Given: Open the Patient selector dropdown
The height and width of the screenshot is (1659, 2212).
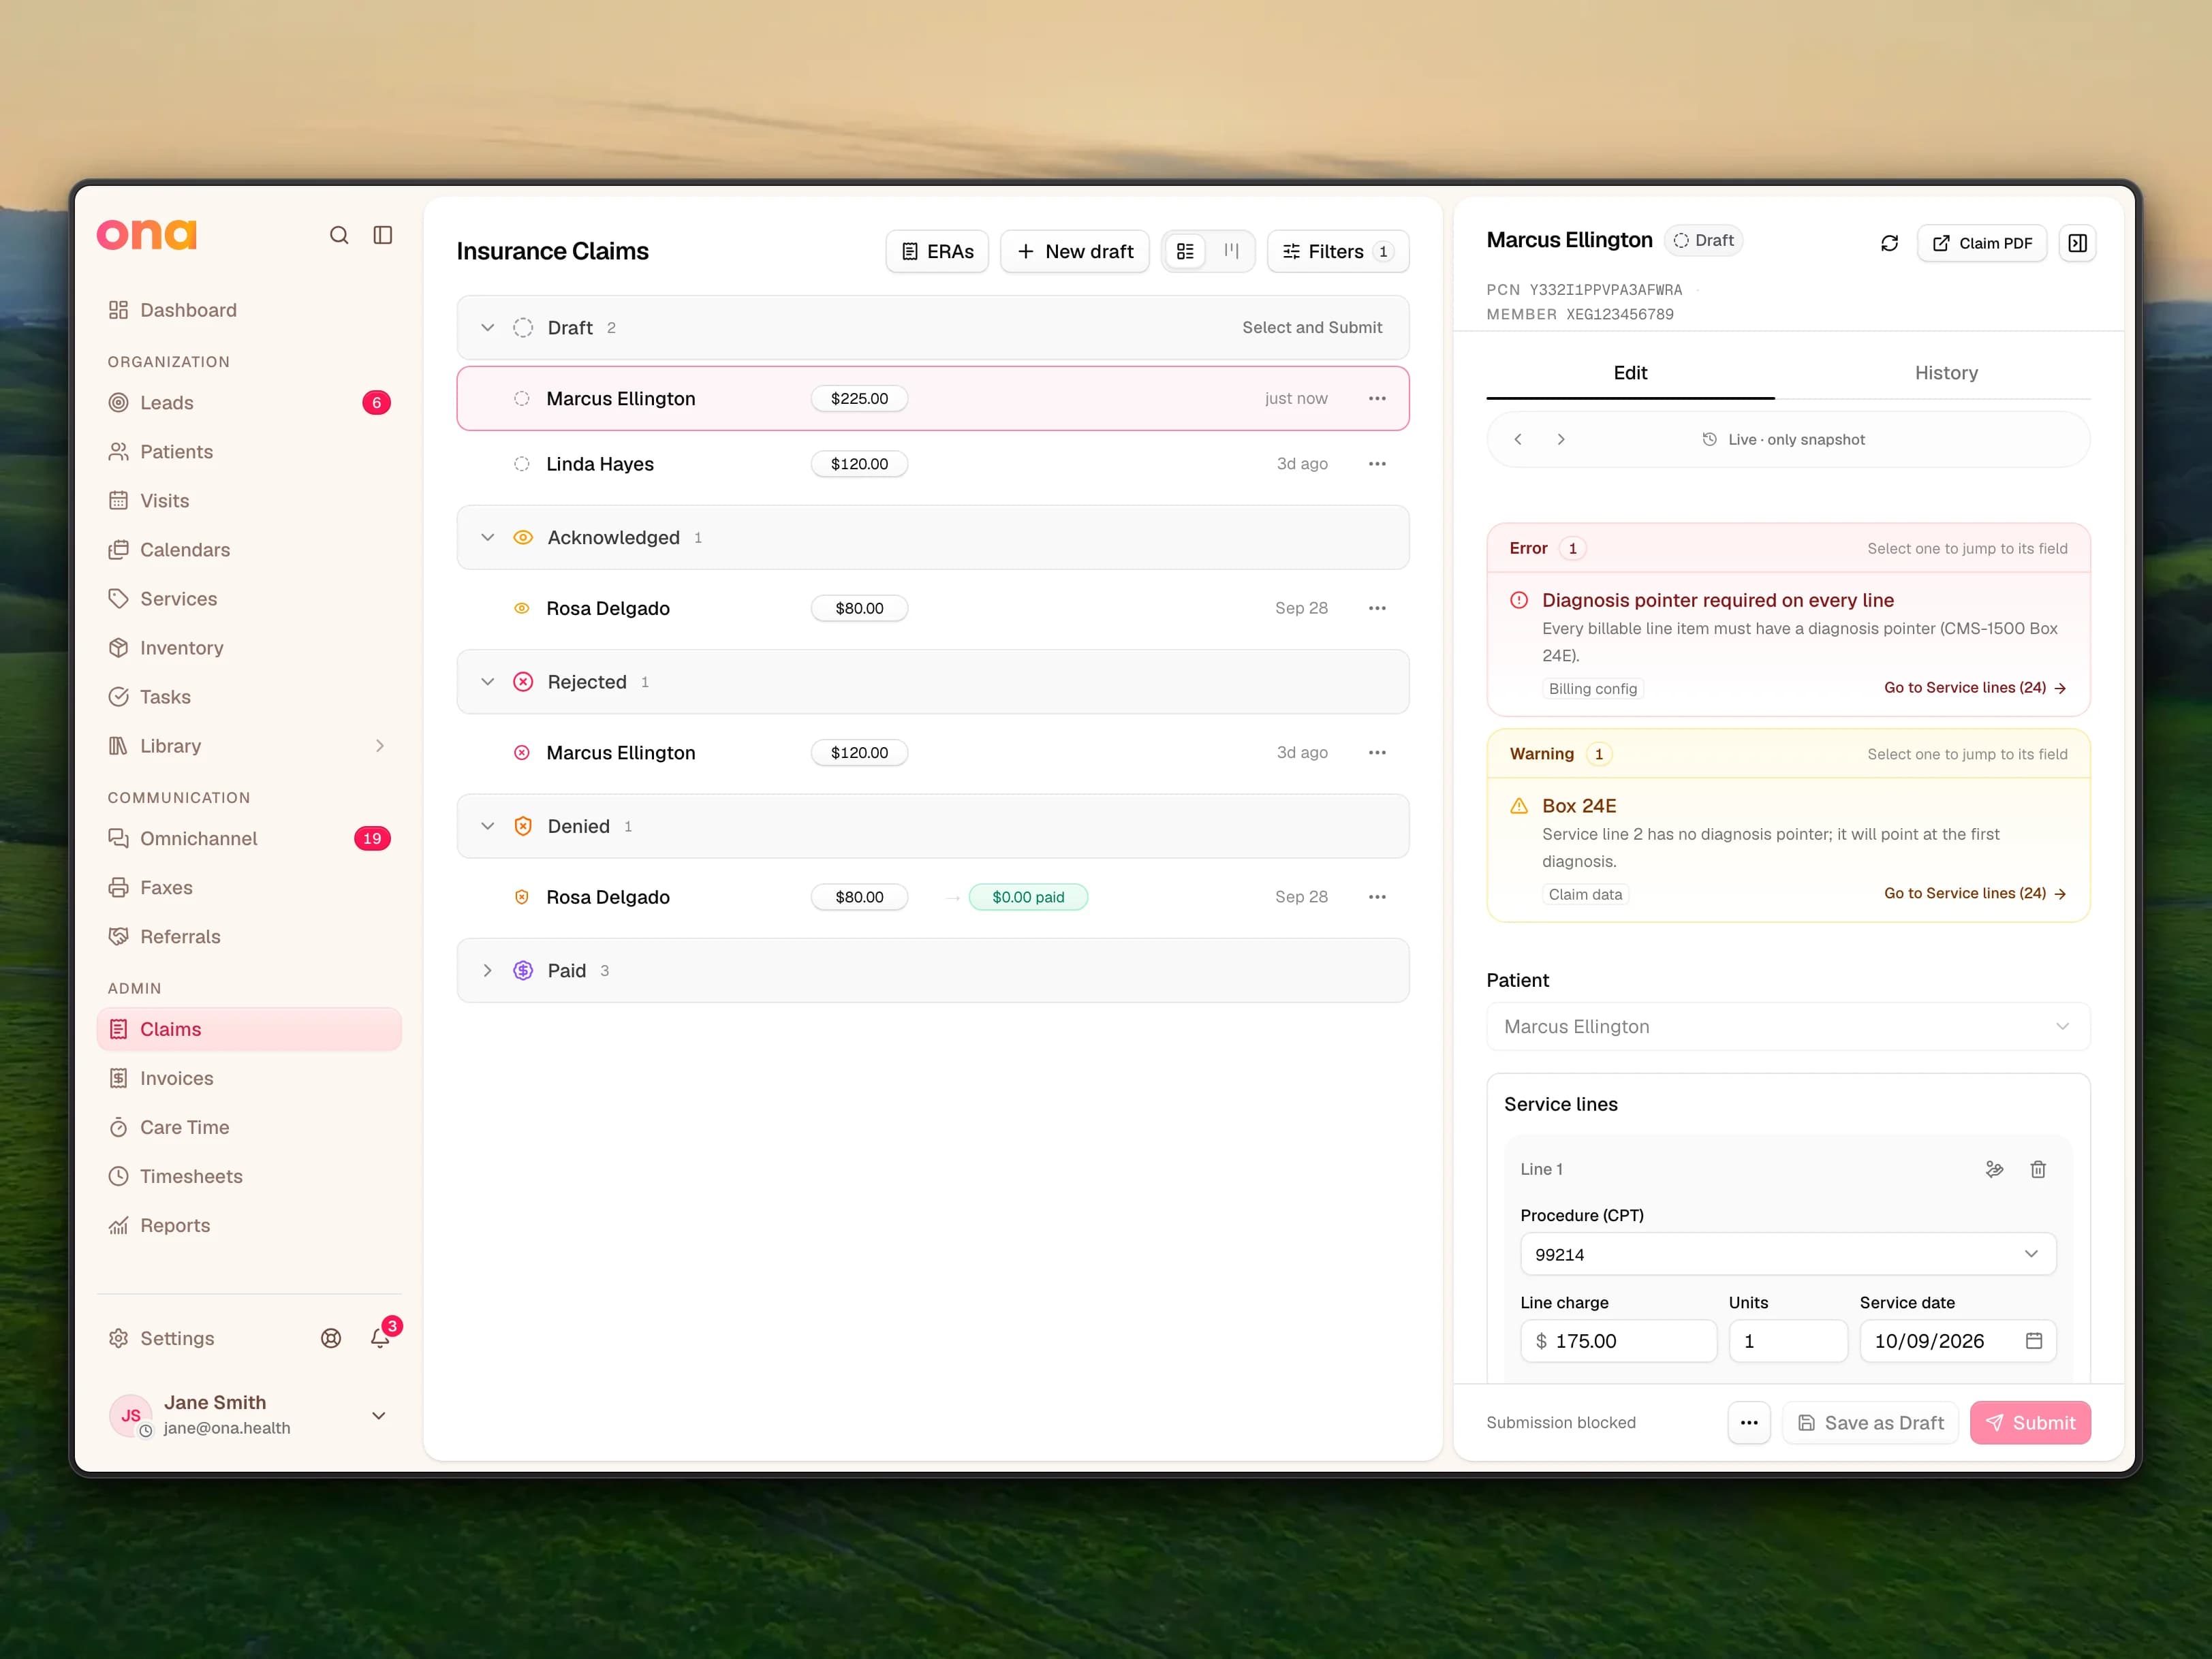Looking at the screenshot, I should (x=1788, y=1026).
